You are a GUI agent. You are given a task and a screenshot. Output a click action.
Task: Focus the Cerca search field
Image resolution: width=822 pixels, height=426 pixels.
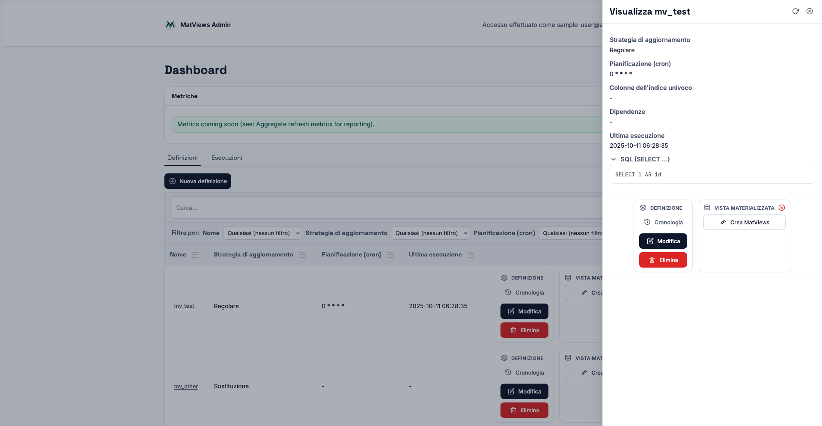[385, 208]
